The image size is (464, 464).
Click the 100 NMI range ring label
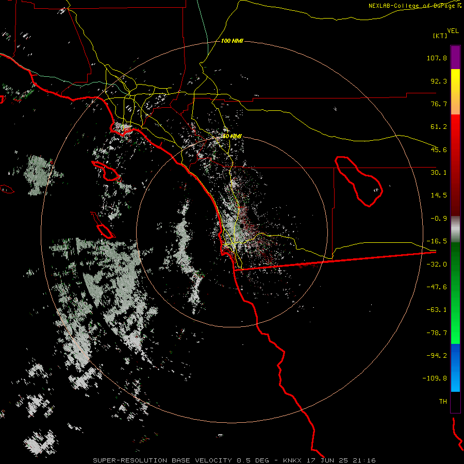233,41
